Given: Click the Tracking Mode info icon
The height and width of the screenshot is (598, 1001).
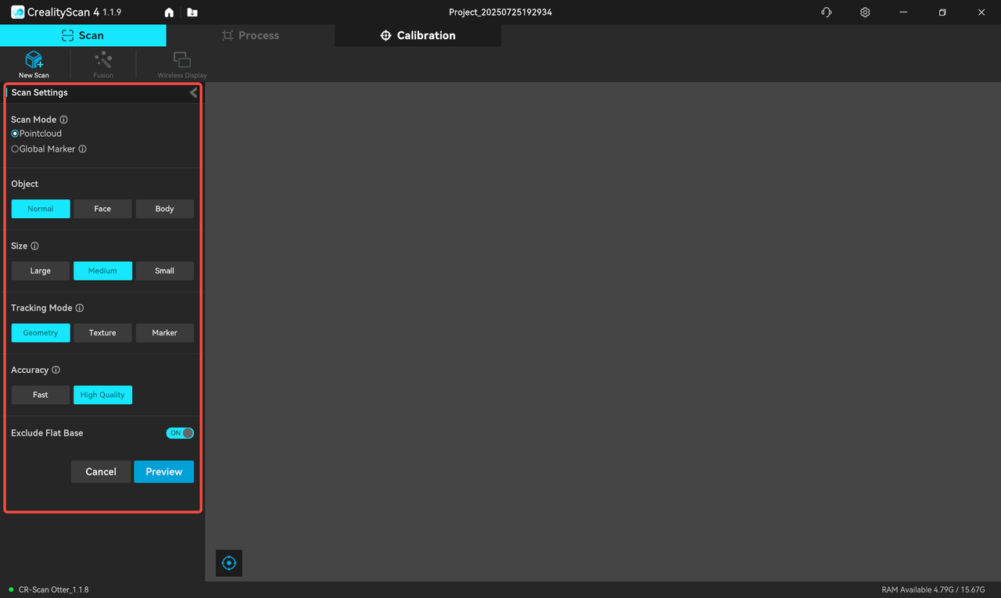Looking at the screenshot, I should 80,308.
